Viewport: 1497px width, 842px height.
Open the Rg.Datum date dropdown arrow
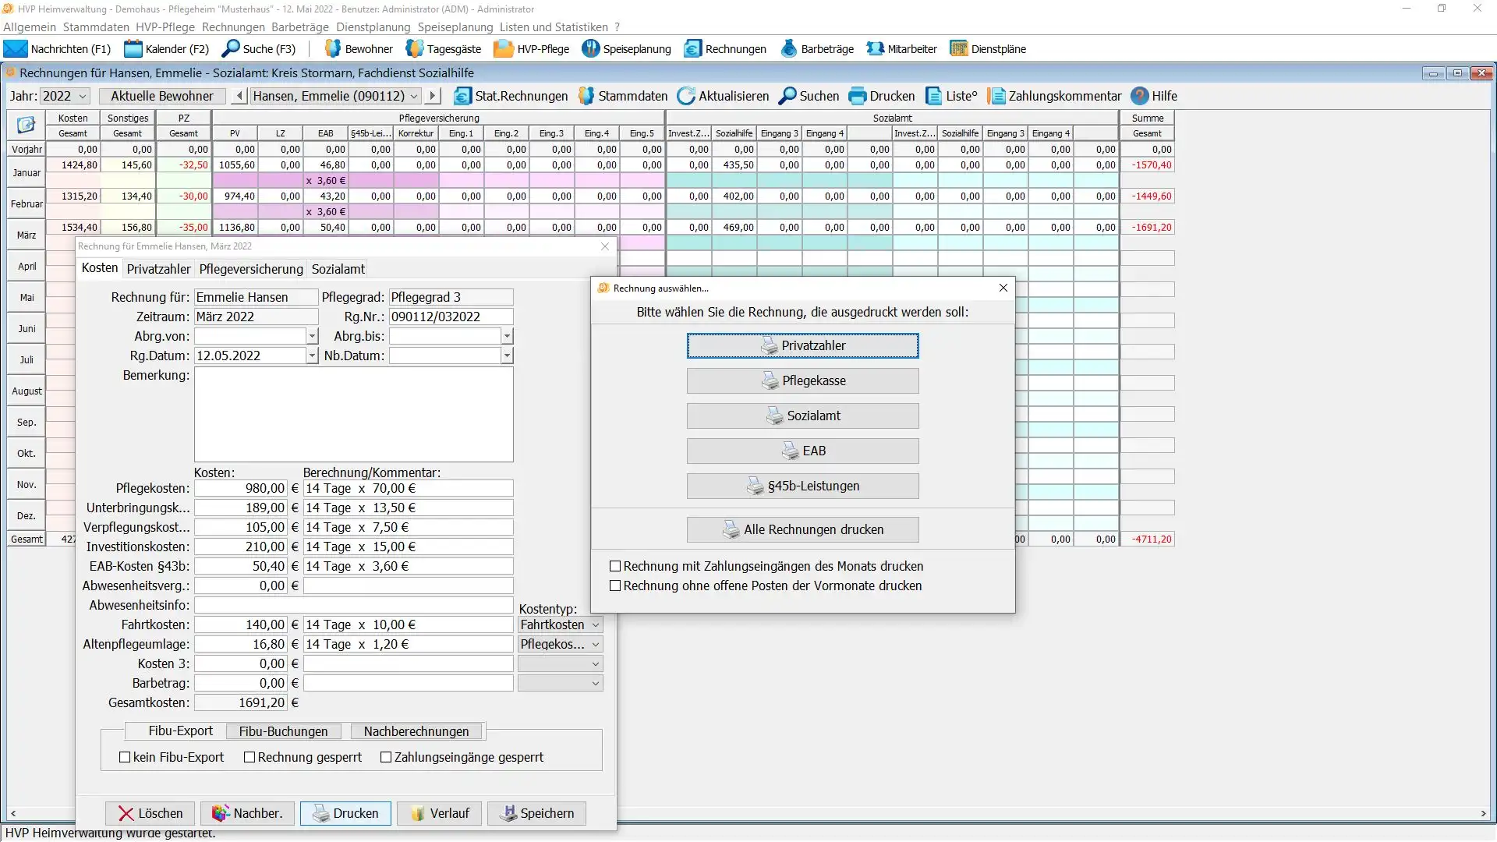(x=312, y=356)
